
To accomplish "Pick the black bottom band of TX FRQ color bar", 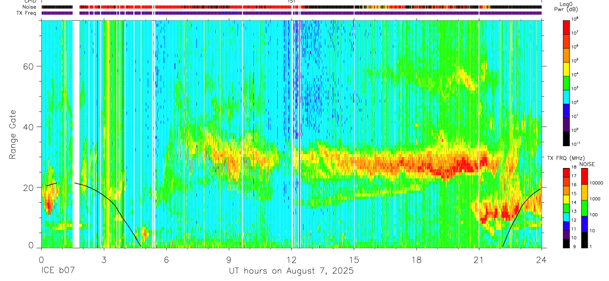I will click(x=566, y=243).
